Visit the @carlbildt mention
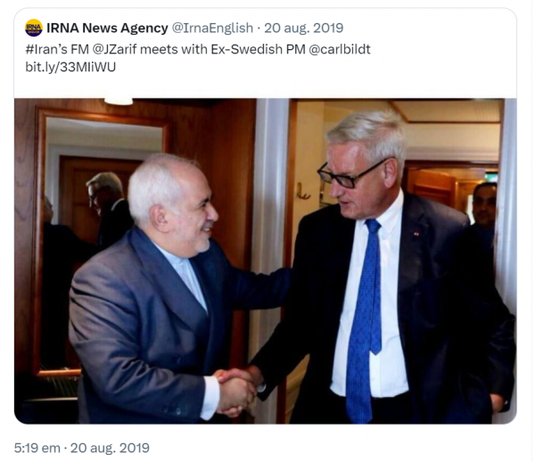The height and width of the screenshot is (462, 535). pyautogui.click(x=340, y=49)
